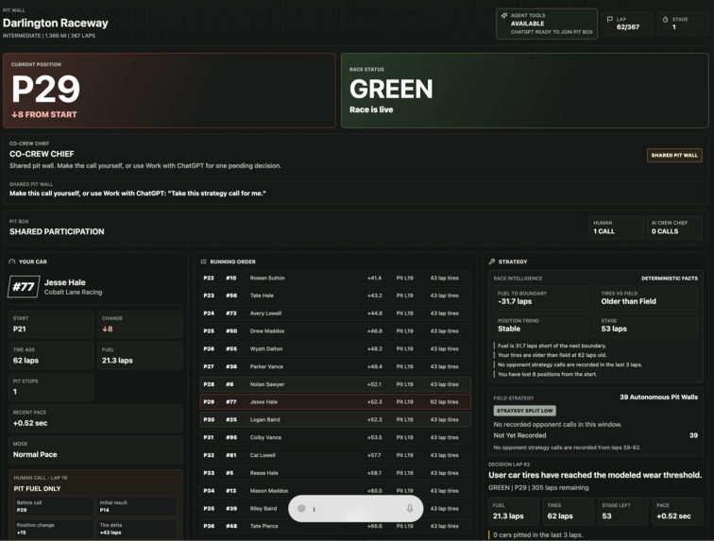Click inside the floating prompt input bar

pyautogui.click(x=356, y=509)
